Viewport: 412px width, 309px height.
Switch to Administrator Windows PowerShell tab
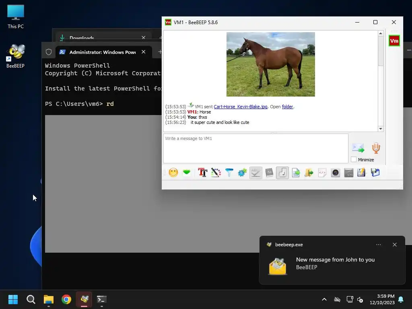[x=103, y=52]
